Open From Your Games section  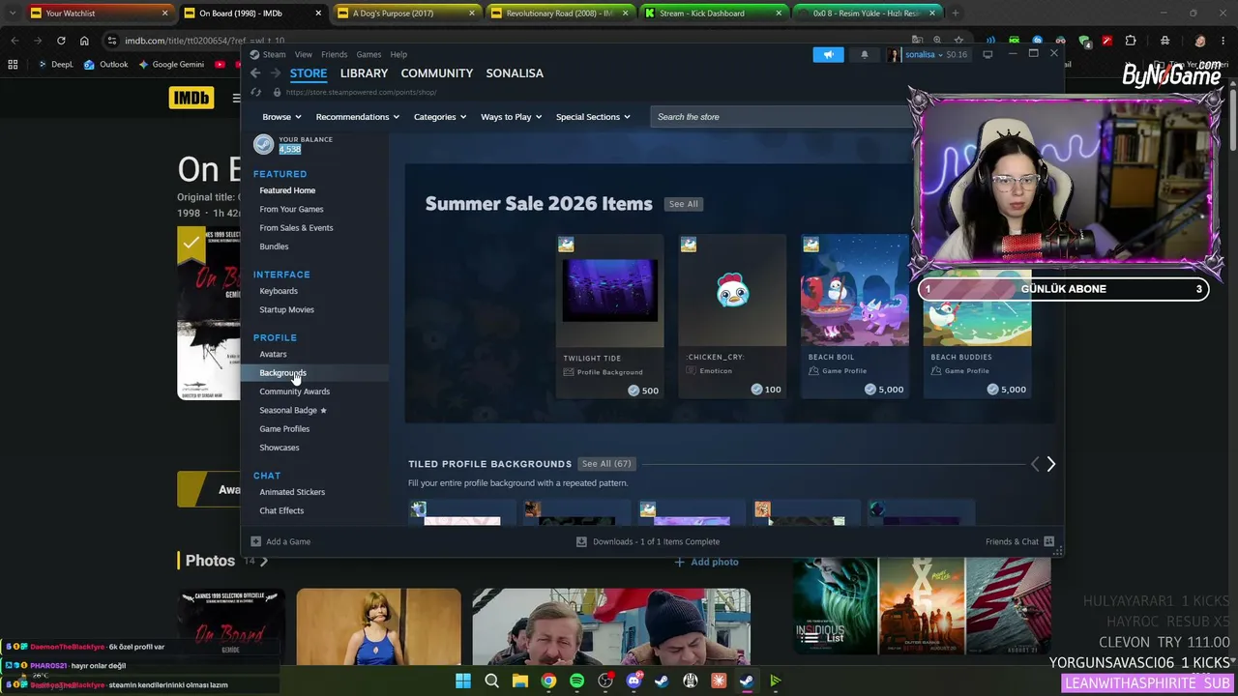click(x=291, y=209)
